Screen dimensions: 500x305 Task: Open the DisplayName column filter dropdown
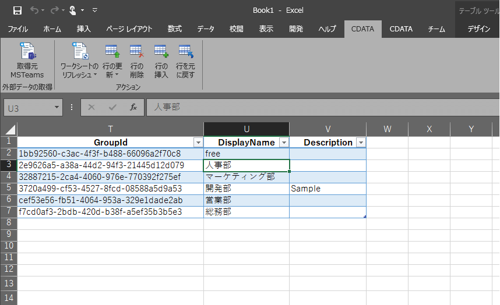pyautogui.click(x=284, y=143)
